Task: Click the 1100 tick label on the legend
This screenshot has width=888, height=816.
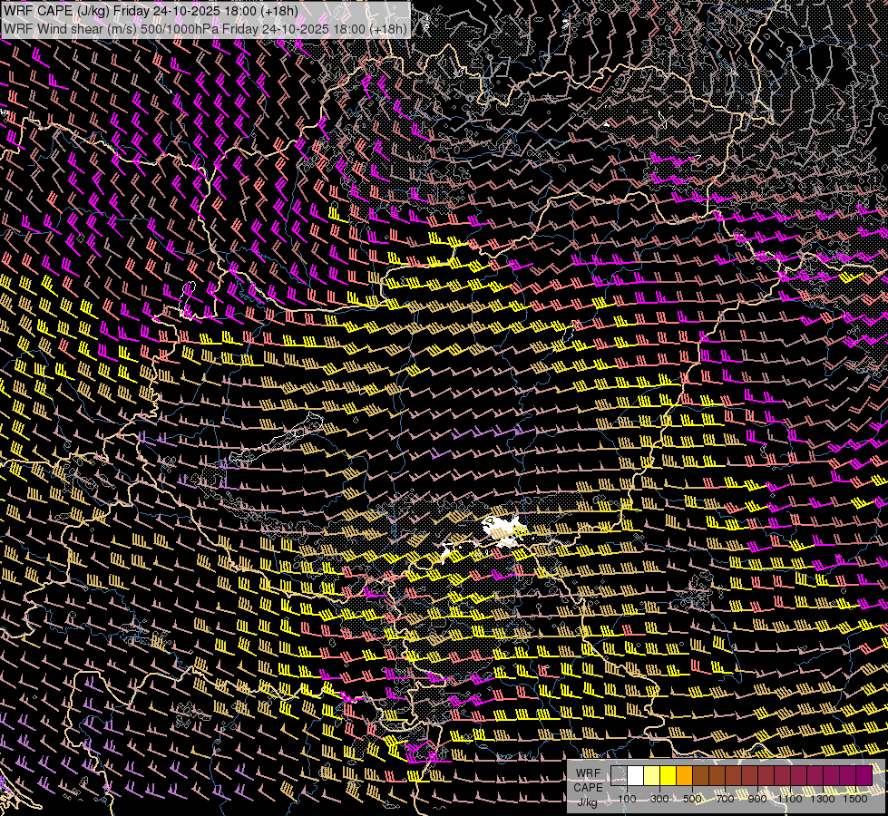Action: point(790,799)
